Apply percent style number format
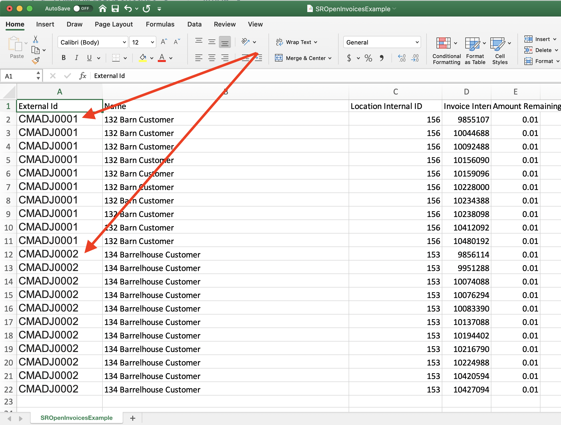The height and width of the screenshot is (425, 561). [368, 58]
